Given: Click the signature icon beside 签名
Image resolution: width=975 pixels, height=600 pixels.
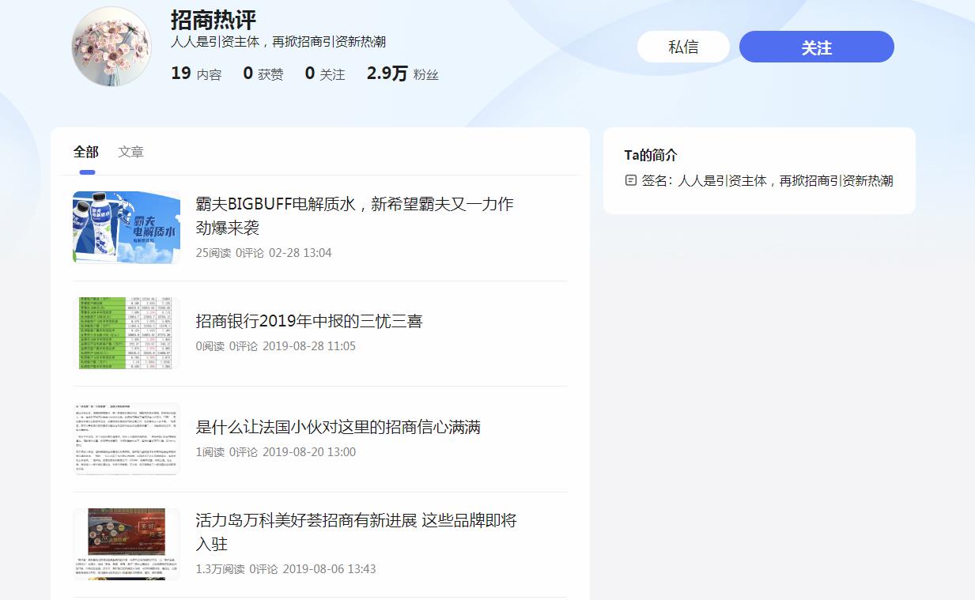Looking at the screenshot, I should tap(630, 180).
